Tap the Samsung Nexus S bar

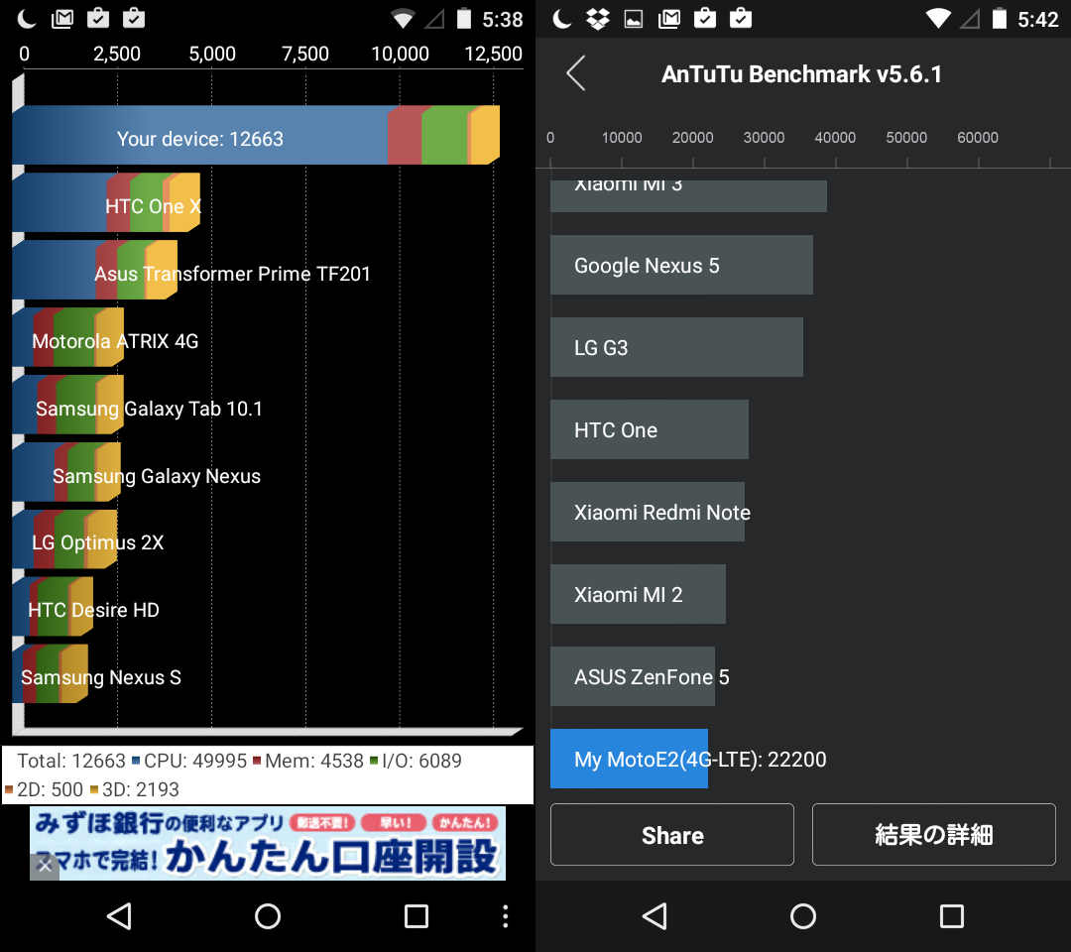[50, 674]
